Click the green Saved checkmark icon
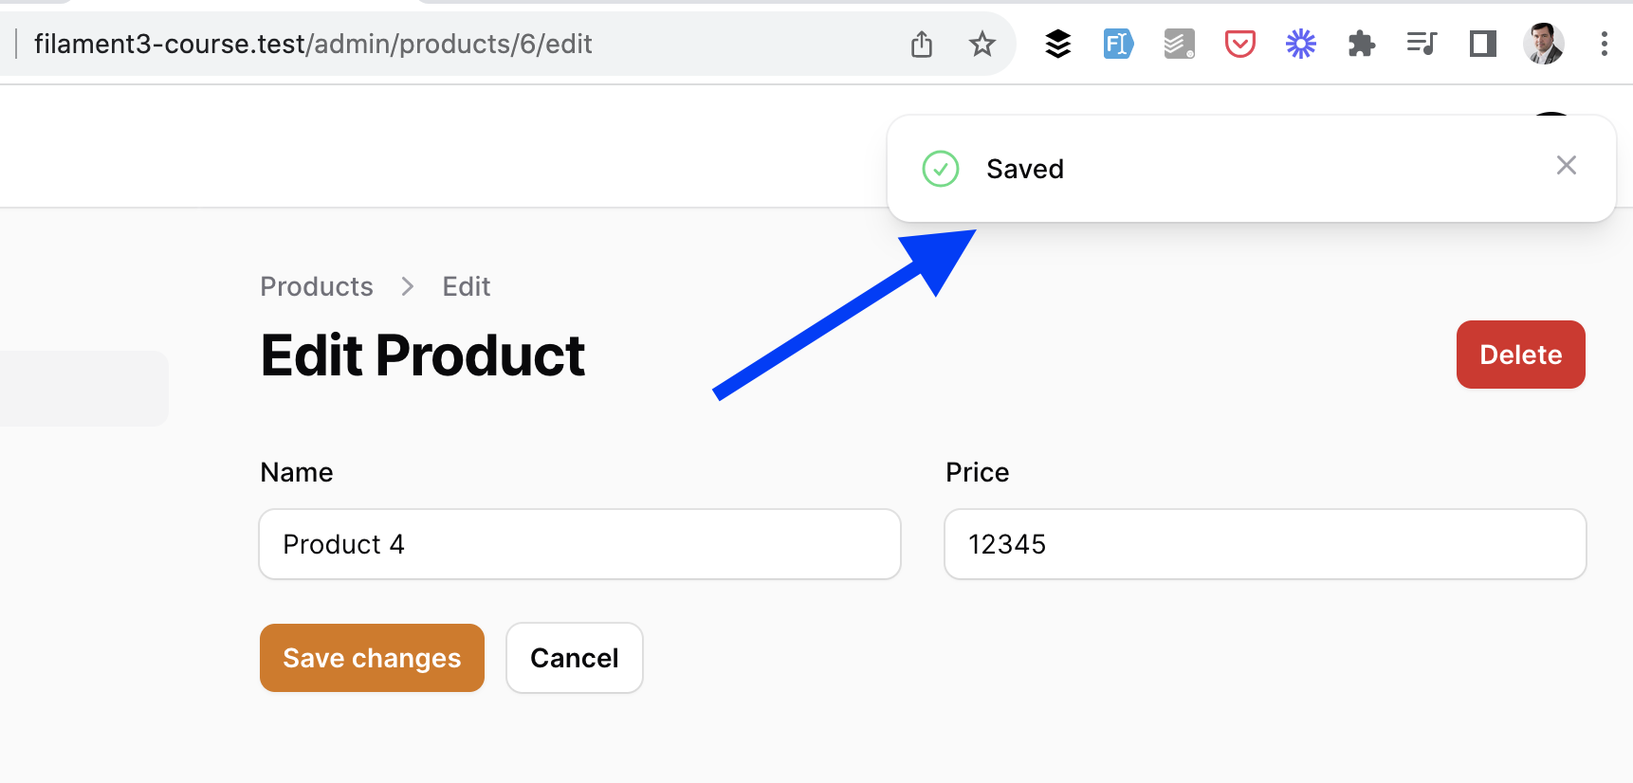Screen dimensions: 1633x783 [x=941, y=169]
